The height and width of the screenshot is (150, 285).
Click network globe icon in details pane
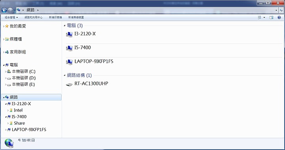(9, 143)
